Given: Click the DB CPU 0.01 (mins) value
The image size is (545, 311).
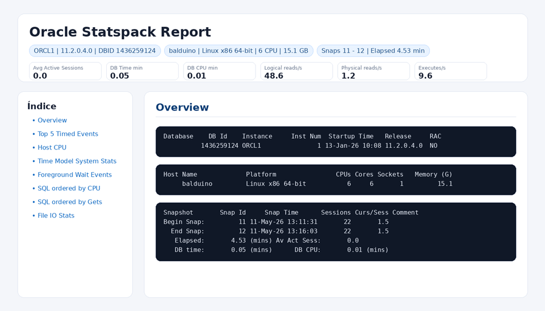Looking at the screenshot, I should pyautogui.click(x=368, y=250).
